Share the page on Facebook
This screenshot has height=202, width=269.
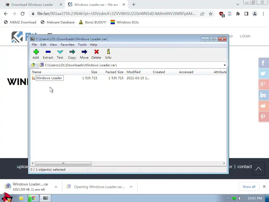(263, 63)
